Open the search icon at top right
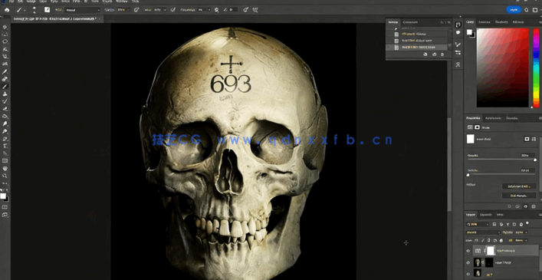 527,10
